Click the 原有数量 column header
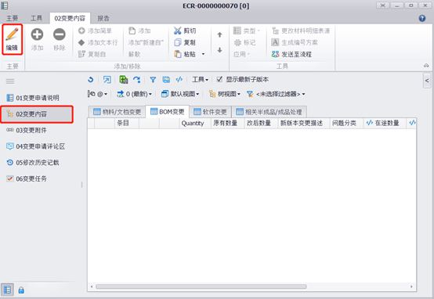Screen dimensions: 434x299 pos(228,123)
